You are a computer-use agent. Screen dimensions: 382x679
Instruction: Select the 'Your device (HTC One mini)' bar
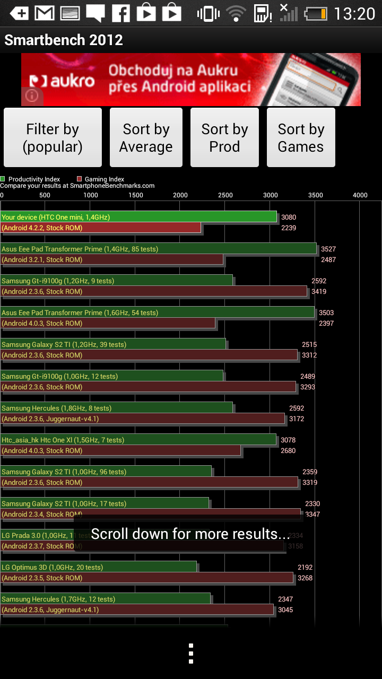coord(138,217)
